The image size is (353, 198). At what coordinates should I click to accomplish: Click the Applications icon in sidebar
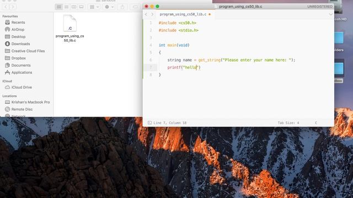[x=7, y=72]
